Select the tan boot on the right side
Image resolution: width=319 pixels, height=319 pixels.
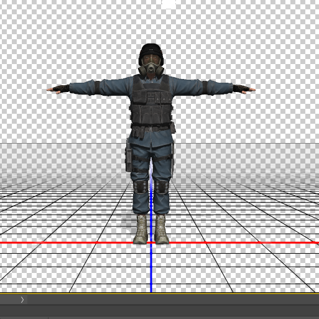161,229
